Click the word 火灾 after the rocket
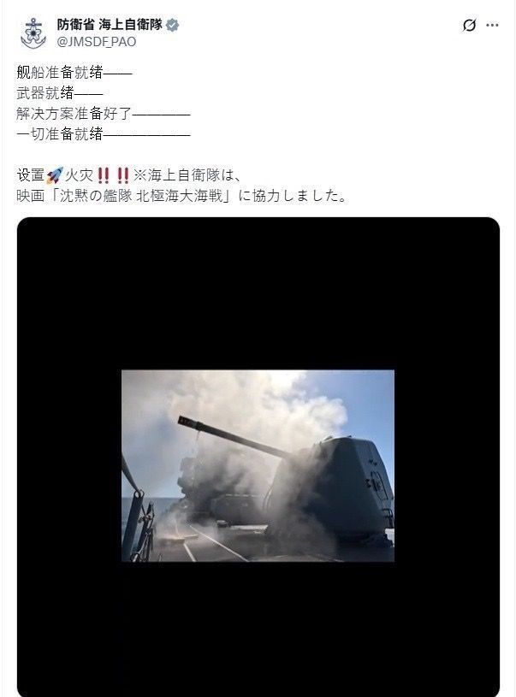Screen dimensions: 516x697 click(x=80, y=175)
